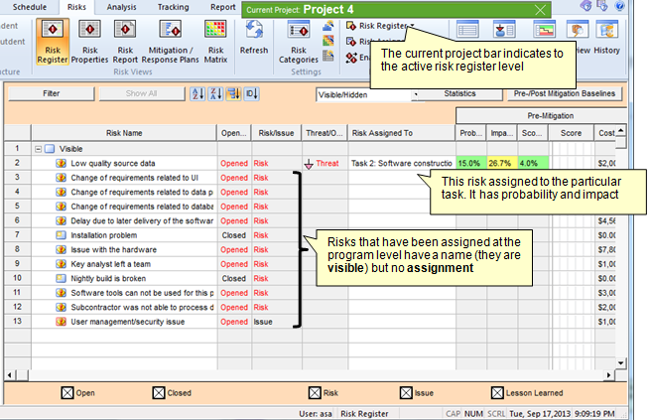Click the Filter button
Screen dimensions: 650x420
tap(52, 94)
